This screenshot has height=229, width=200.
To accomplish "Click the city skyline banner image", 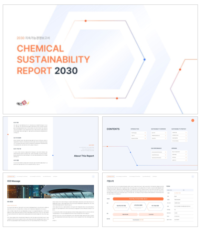I will coord(51,191).
